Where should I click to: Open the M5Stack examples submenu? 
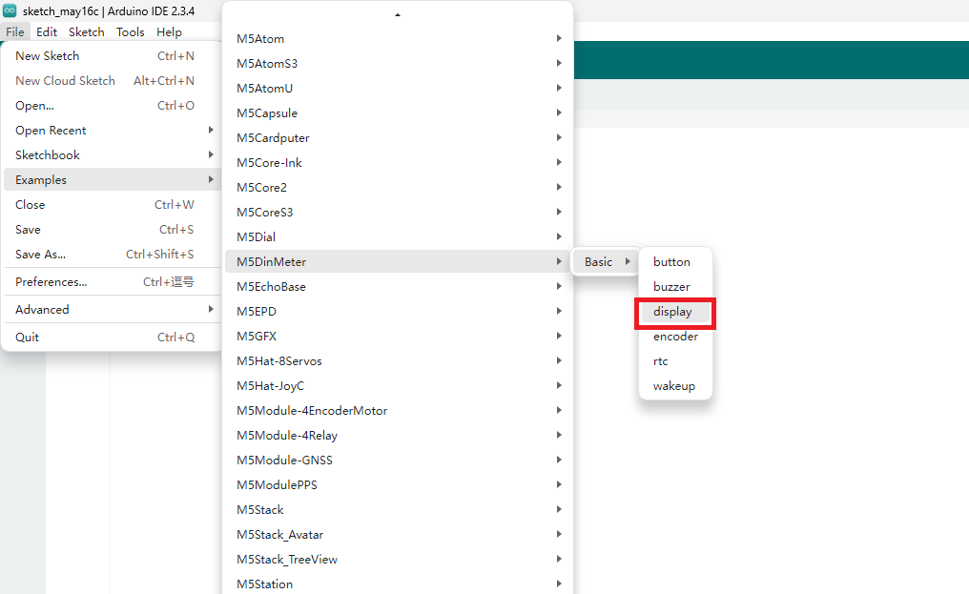pyautogui.click(x=398, y=509)
